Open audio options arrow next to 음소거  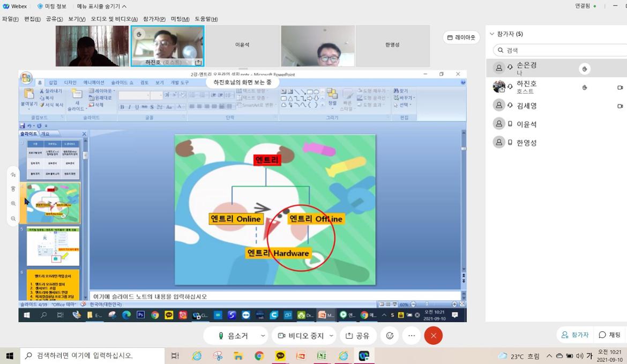click(263, 336)
